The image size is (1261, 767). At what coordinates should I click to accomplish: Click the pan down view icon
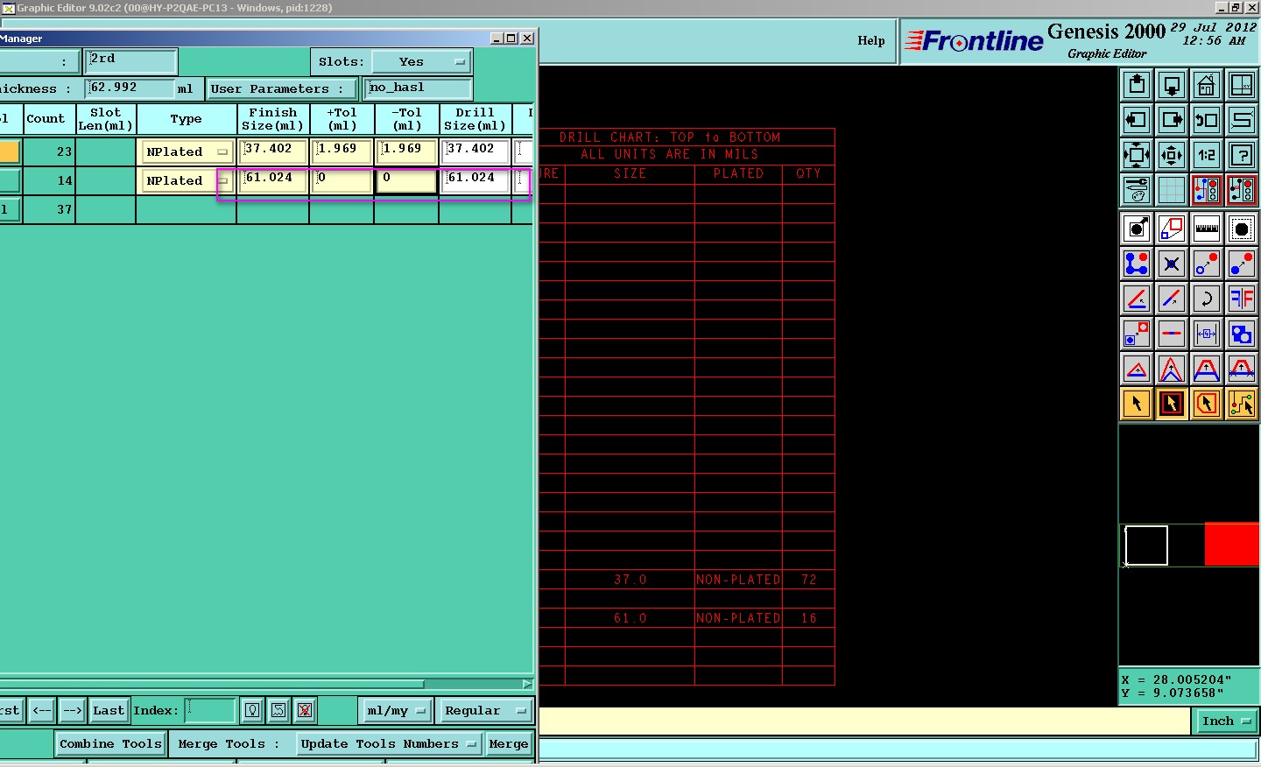tap(1172, 85)
